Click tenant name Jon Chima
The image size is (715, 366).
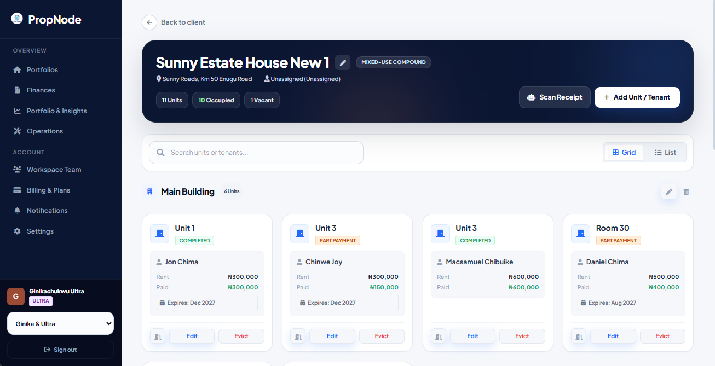[182, 262]
